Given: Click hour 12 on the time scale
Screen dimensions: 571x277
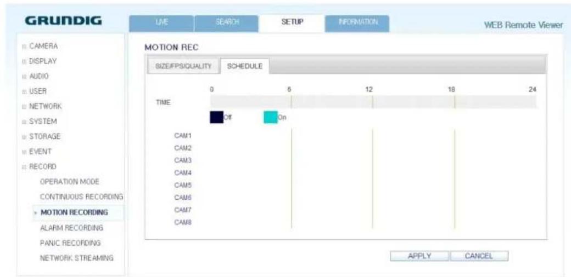Looking at the screenshot, I should coord(370,89).
